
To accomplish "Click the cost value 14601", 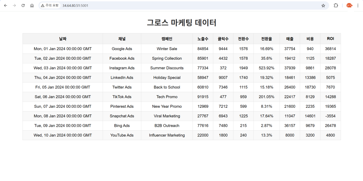I will coord(310,116).
